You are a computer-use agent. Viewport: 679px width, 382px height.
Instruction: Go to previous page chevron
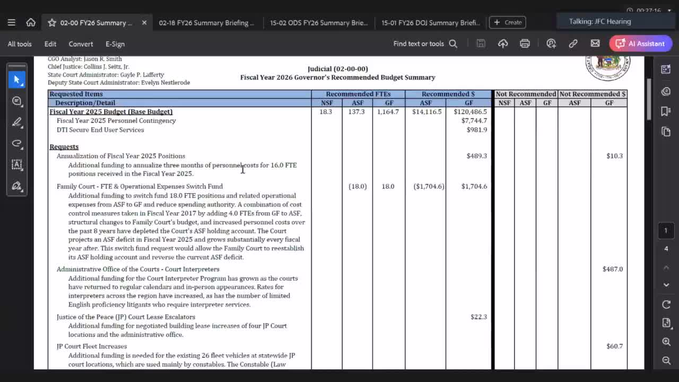(x=666, y=267)
